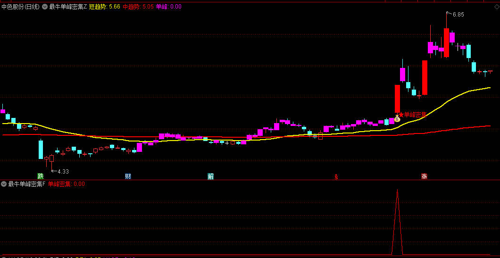Screen dimensions: 500x258
Task: Click the red star 单峰密集 signal label
Action: pos(413,115)
